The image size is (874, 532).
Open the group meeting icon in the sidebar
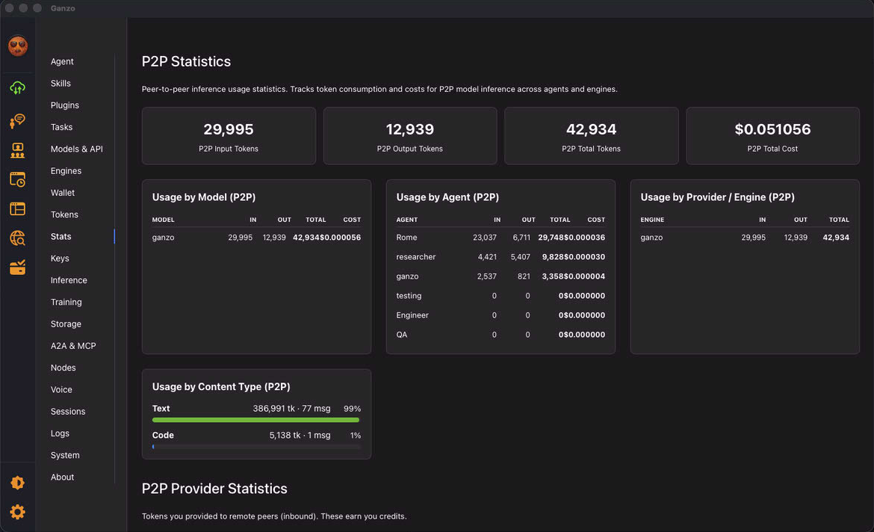pyautogui.click(x=18, y=150)
